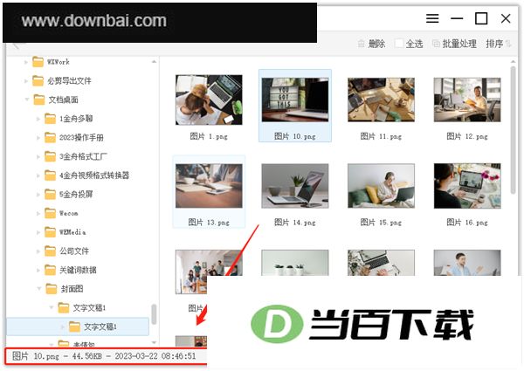The height and width of the screenshot is (371, 524).
Task: Select the 图片 10.png thumbnail
Action: pyautogui.click(x=295, y=100)
